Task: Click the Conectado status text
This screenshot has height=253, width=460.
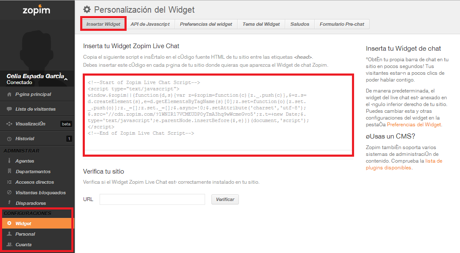Action: click(19, 82)
